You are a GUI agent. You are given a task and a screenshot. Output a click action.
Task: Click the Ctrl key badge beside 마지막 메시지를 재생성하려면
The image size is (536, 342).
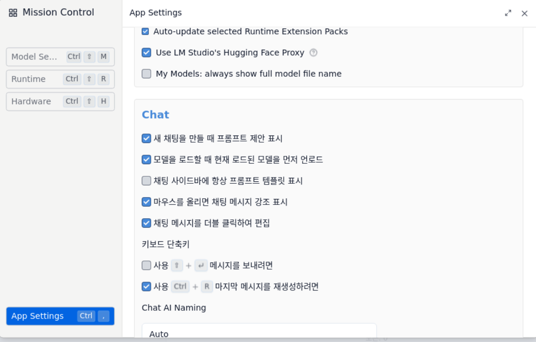coord(180,286)
